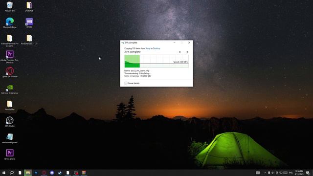
Task: Select the New folder desktop icon
Action: (x=10, y=106)
